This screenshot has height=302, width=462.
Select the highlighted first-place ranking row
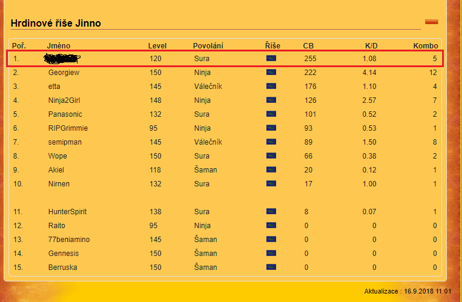click(224, 58)
